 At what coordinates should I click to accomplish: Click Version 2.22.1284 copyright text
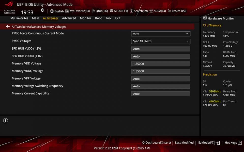tap(122, 148)
